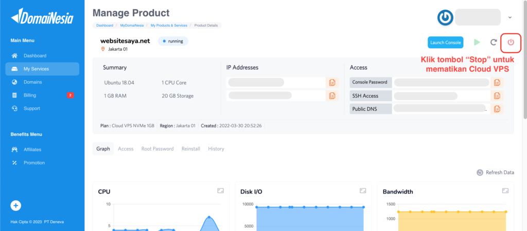
Task: Click the CPU graph peak data point
Action: 209,217
